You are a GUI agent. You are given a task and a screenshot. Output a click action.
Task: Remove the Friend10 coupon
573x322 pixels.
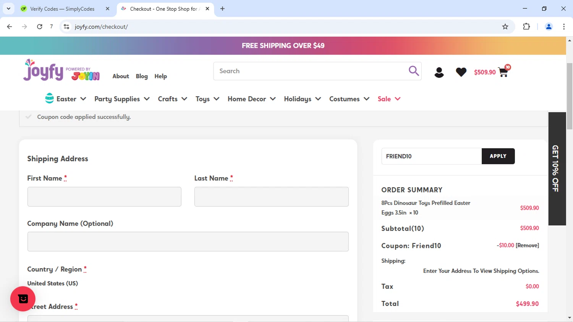527,245
